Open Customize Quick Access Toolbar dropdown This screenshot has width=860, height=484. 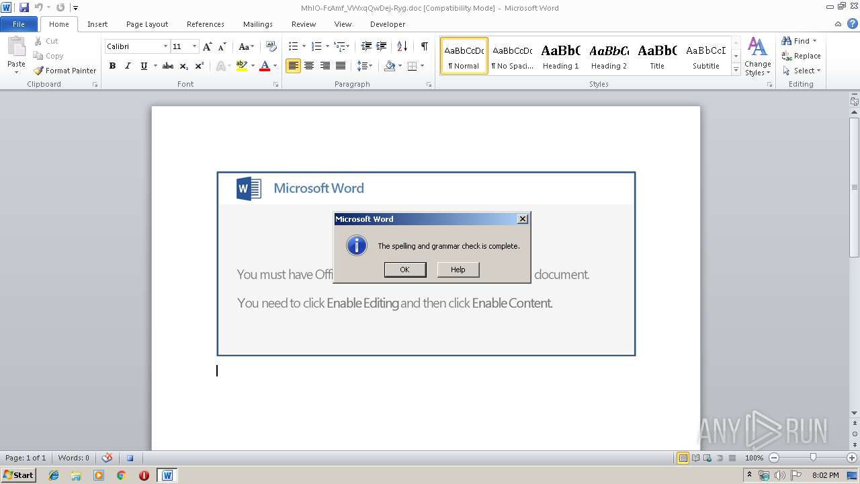point(75,8)
